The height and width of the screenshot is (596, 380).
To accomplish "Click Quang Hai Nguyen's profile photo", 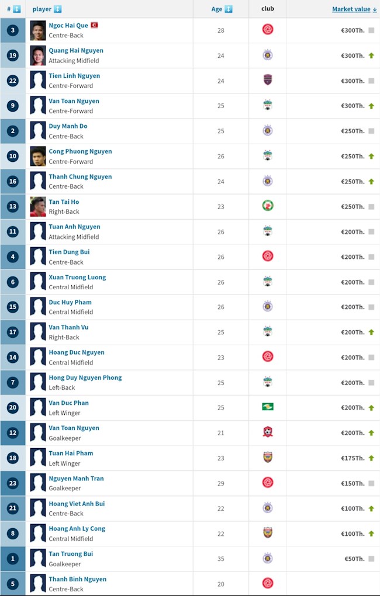I will point(38,56).
